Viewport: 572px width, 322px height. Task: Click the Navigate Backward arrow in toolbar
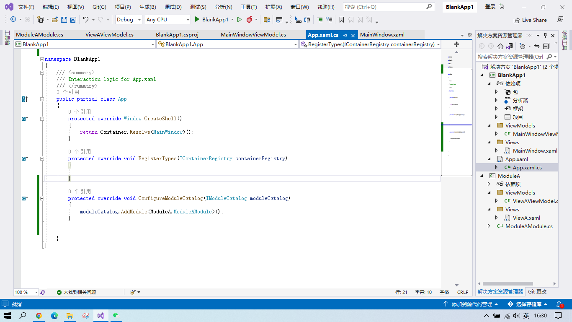pyautogui.click(x=13, y=20)
